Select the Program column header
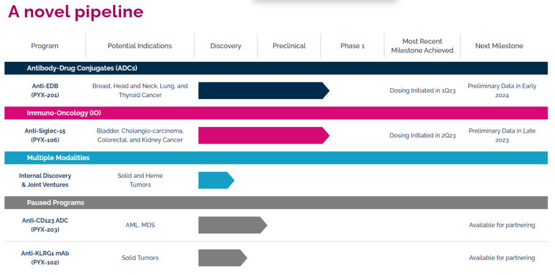 [x=45, y=46]
